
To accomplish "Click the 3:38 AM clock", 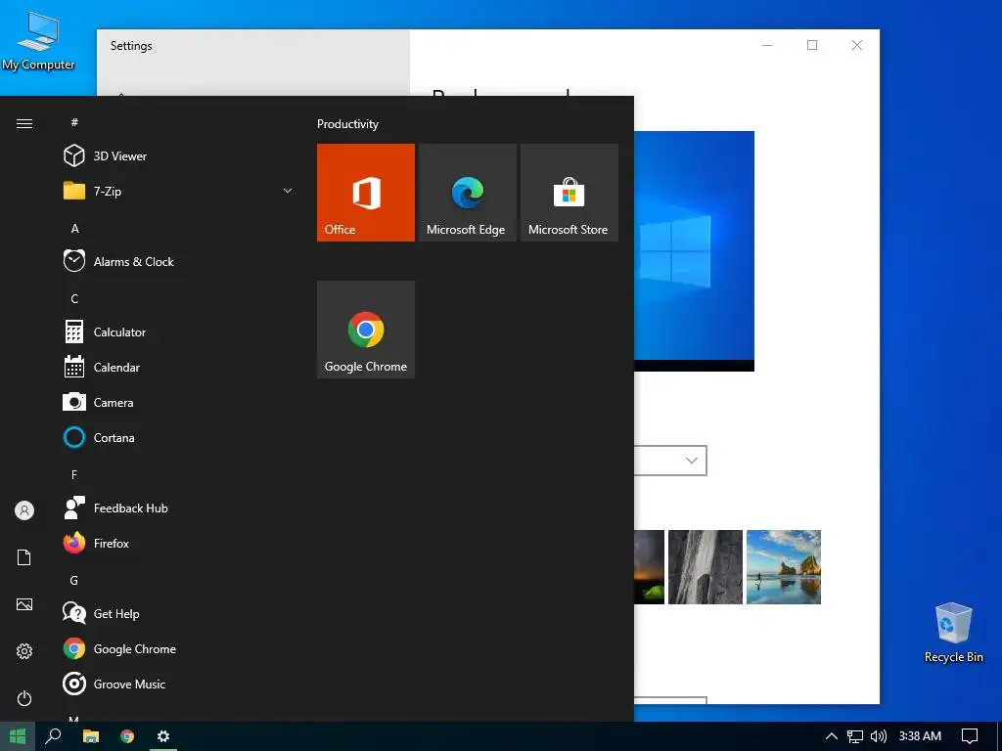I will tap(920, 736).
